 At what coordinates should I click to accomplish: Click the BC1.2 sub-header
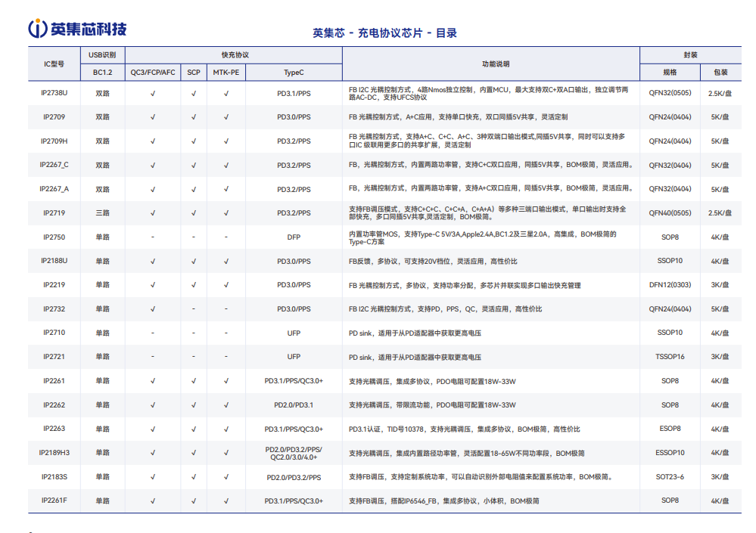pyautogui.click(x=102, y=73)
